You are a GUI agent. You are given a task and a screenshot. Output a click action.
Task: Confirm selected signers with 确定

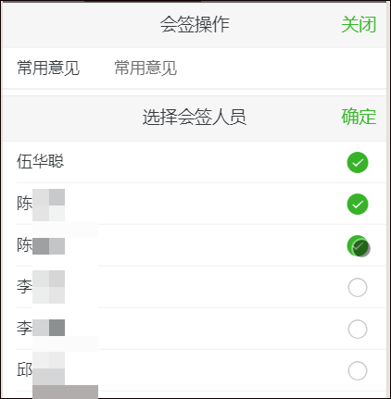click(359, 117)
